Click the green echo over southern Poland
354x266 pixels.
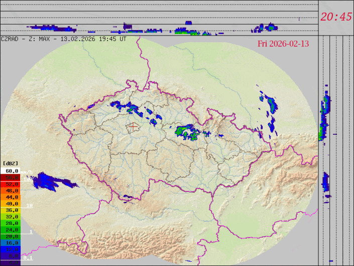[x=272, y=104]
